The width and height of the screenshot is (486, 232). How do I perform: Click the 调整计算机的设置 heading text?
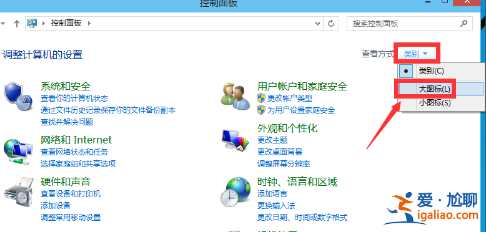click(x=42, y=55)
